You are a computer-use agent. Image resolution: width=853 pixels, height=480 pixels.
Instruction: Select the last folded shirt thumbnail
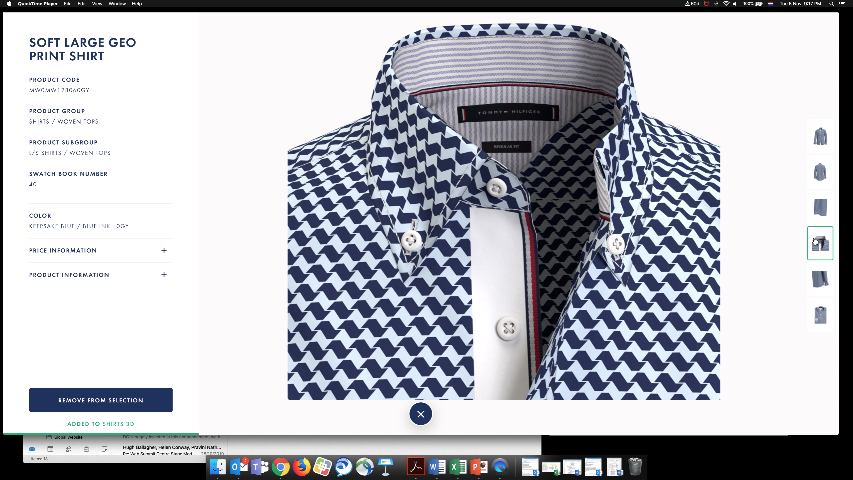pyautogui.click(x=820, y=315)
